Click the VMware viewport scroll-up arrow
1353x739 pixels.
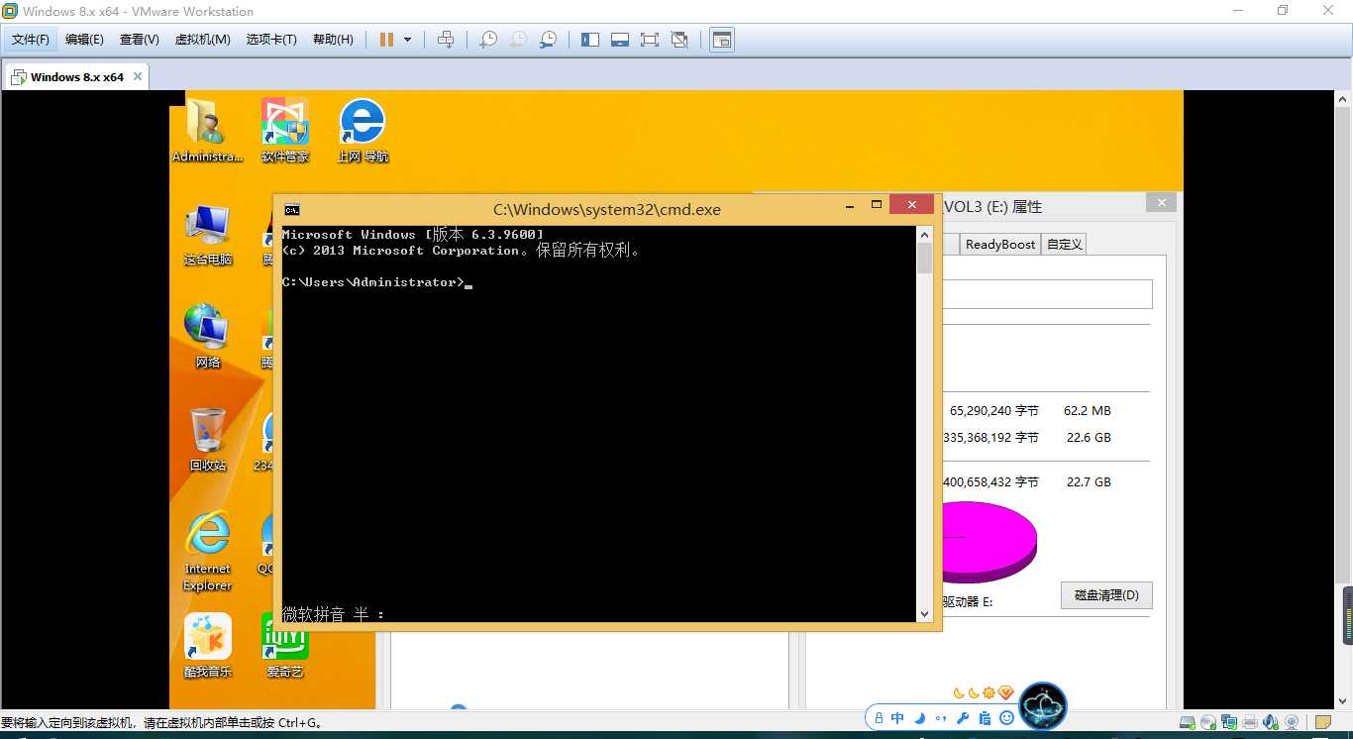1344,99
